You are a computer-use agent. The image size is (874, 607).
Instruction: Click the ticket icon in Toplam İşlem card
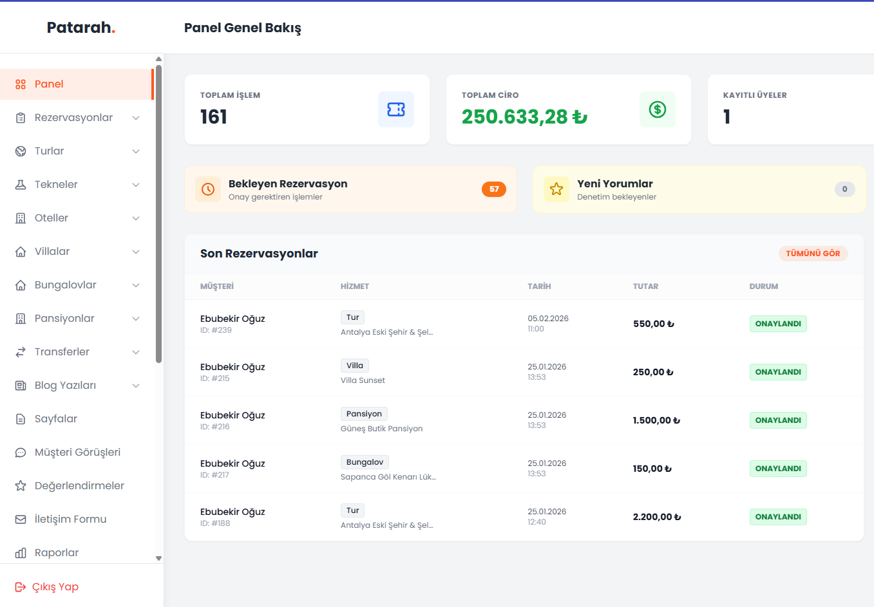pyautogui.click(x=395, y=109)
